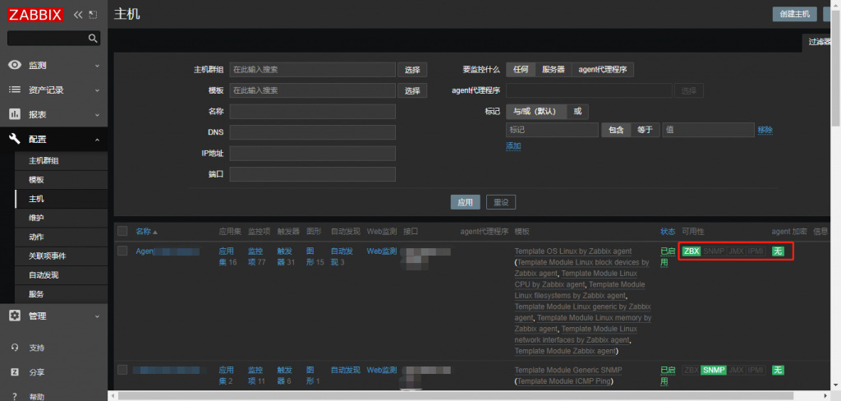
Task: Expand the 资产记录 menu chevron
Action: tap(97, 90)
